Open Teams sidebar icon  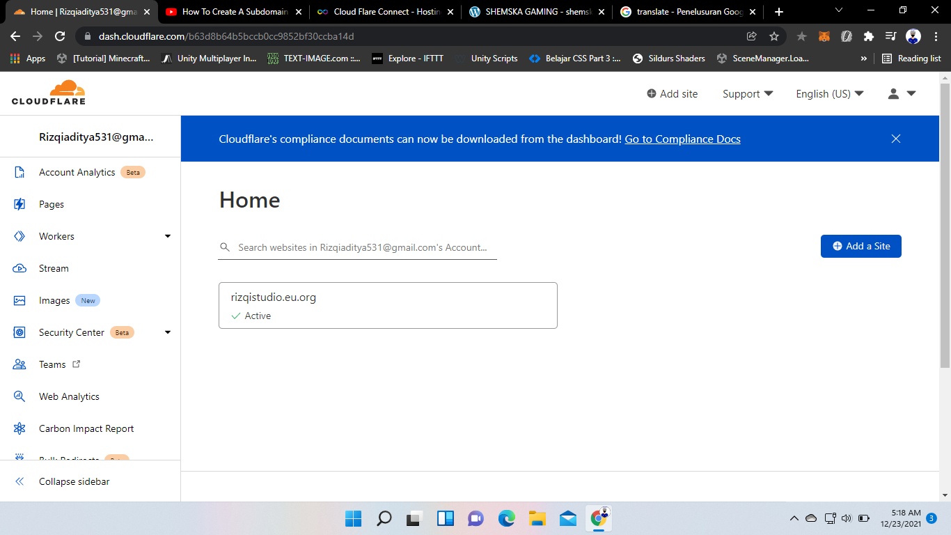point(19,364)
